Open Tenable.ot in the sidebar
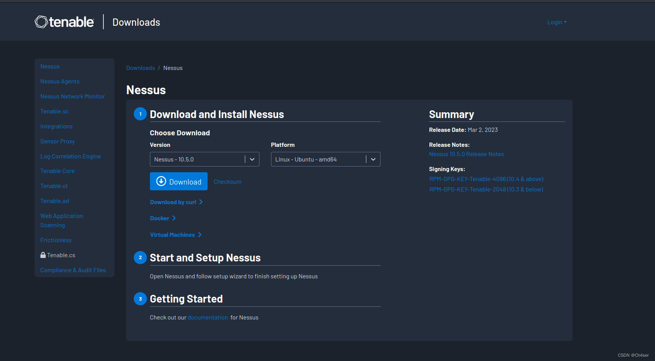655x361 pixels. [x=54, y=186]
